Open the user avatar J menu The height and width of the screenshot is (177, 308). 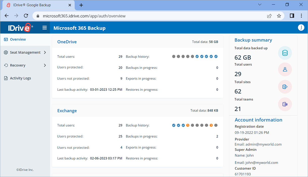(x=301, y=28)
